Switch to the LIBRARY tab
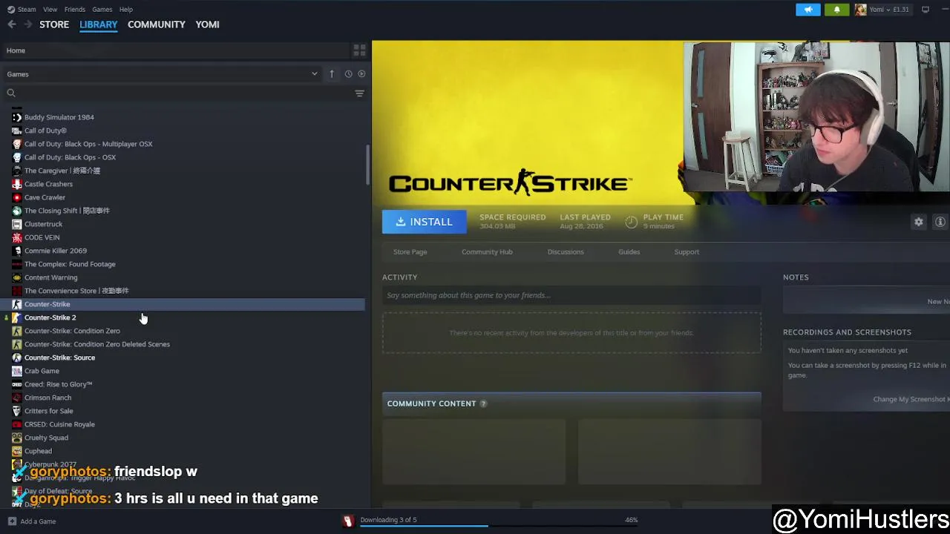 click(99, 24)
